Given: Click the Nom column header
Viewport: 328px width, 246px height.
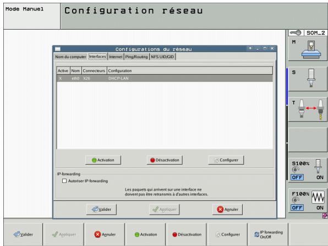Looking at the screenshot, I should (75, 71).
